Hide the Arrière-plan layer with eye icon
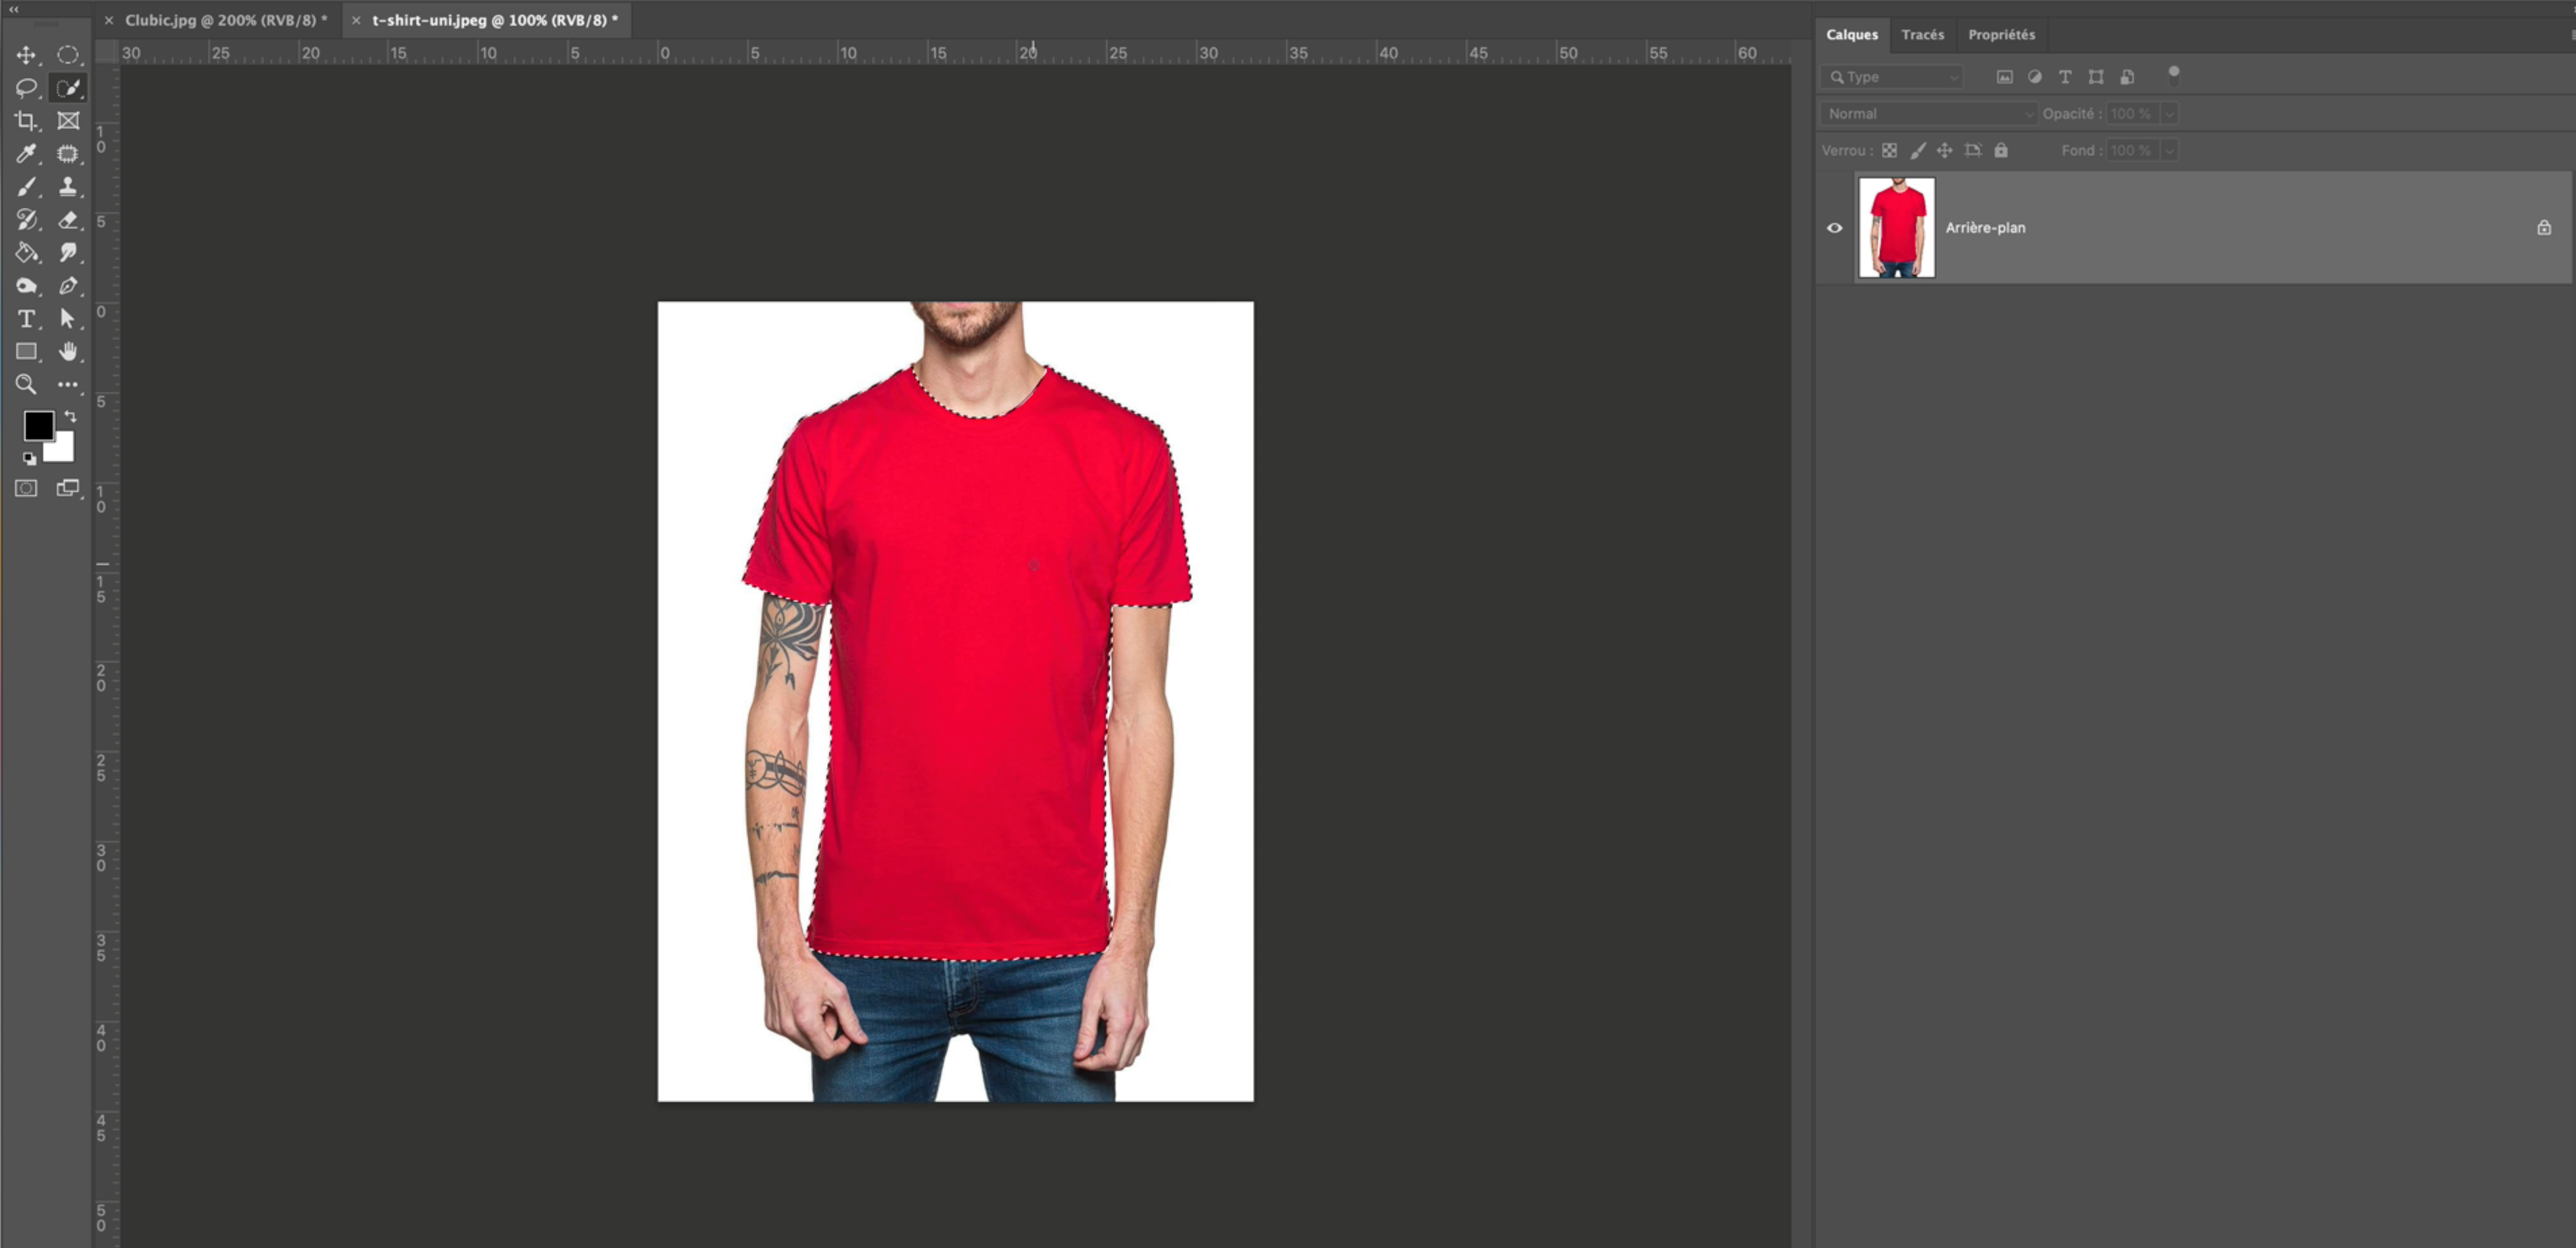Screen dimensions: 2576x1248 pos(1834,228)
